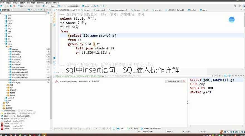Screen dimensions: 245x136
Task: Click the gear settings icon in editor sidebar
Action: point(54,58)
